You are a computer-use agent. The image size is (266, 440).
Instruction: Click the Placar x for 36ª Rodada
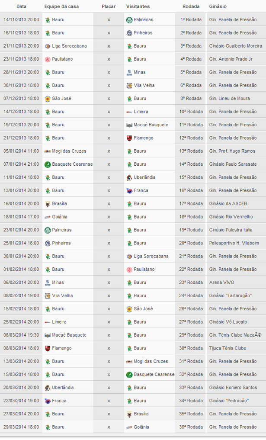click(x=109, y=427)
